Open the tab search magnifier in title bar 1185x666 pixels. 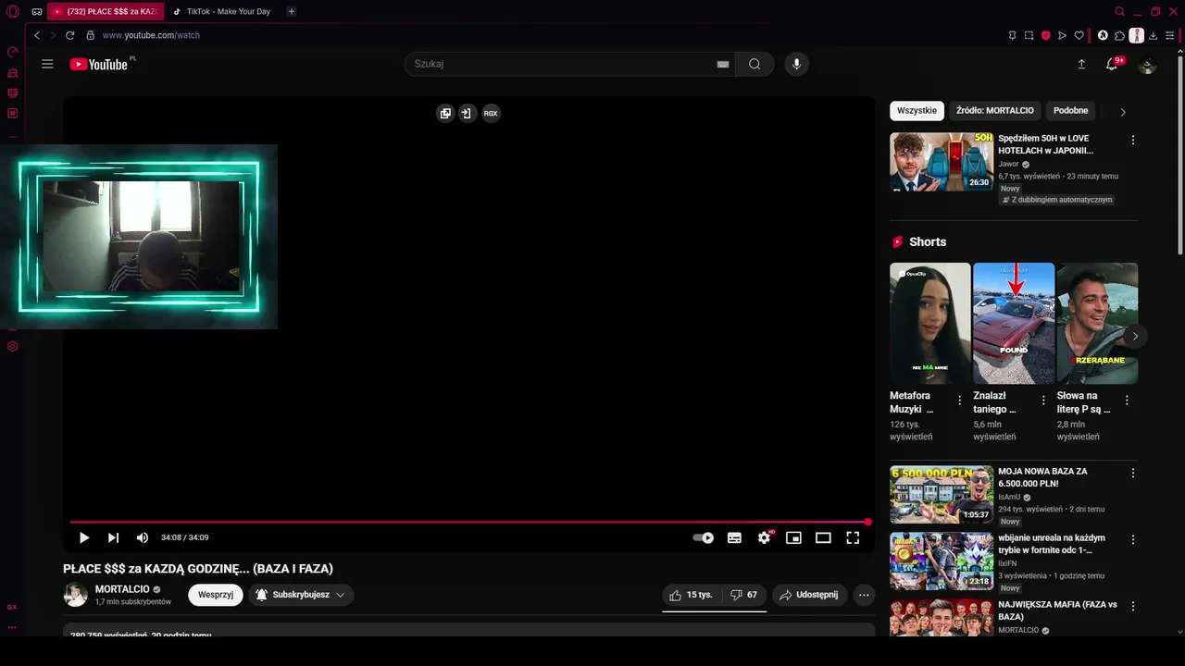1119,12
